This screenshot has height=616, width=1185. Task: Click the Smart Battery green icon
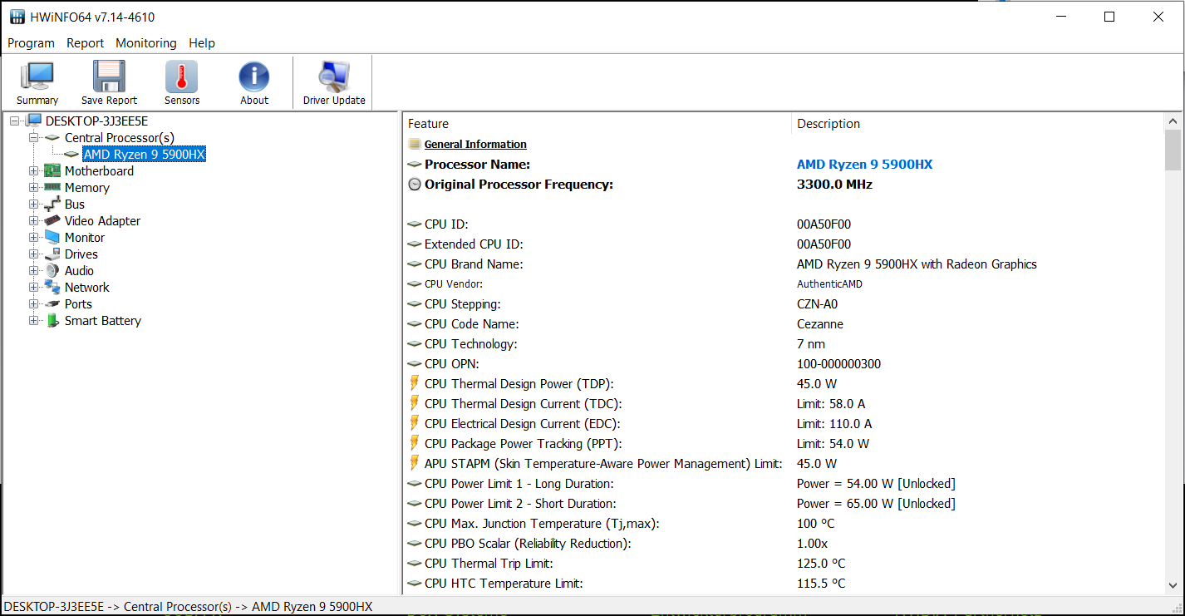(x=52, y=321)
